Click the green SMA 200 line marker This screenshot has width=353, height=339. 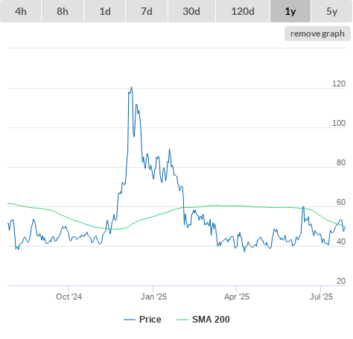[x=182, y=320]
